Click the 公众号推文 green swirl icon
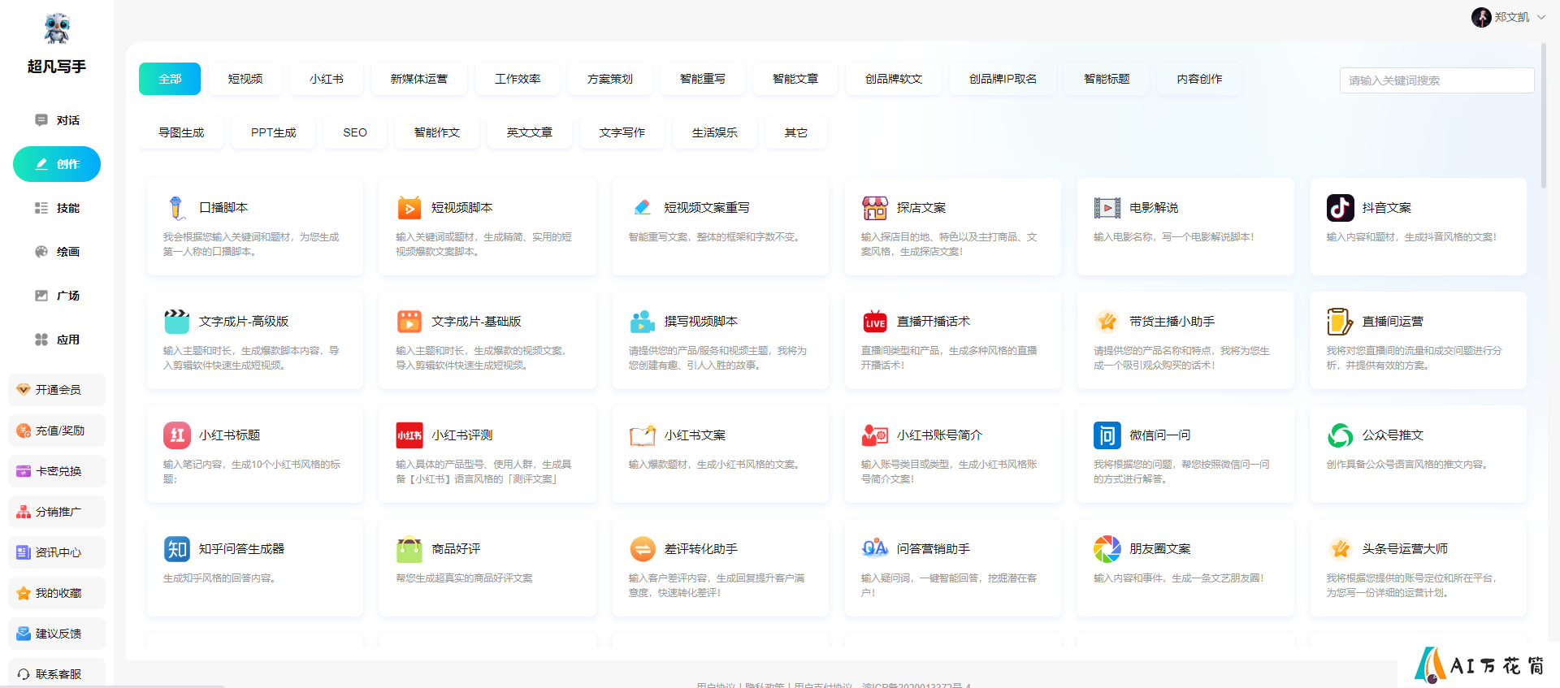The width and height of the screenshot is (1560, 688). coord(1341,435)
